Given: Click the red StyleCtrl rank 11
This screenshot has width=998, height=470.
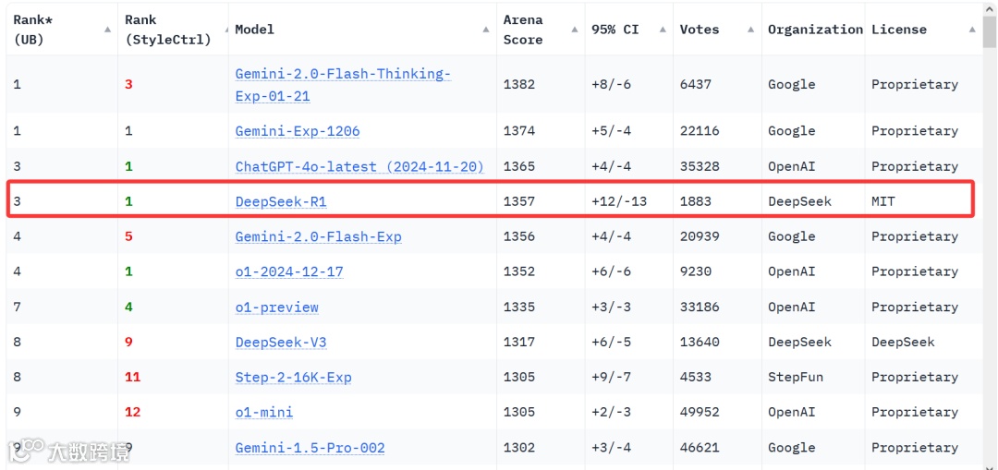Looking at the screenshot, I should (x=132, y=377).
